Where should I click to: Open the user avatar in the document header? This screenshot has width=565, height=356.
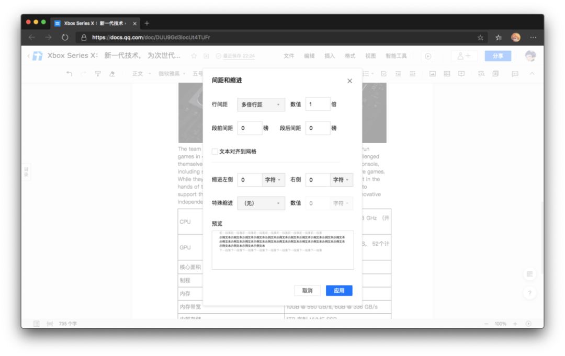[530, 56]
